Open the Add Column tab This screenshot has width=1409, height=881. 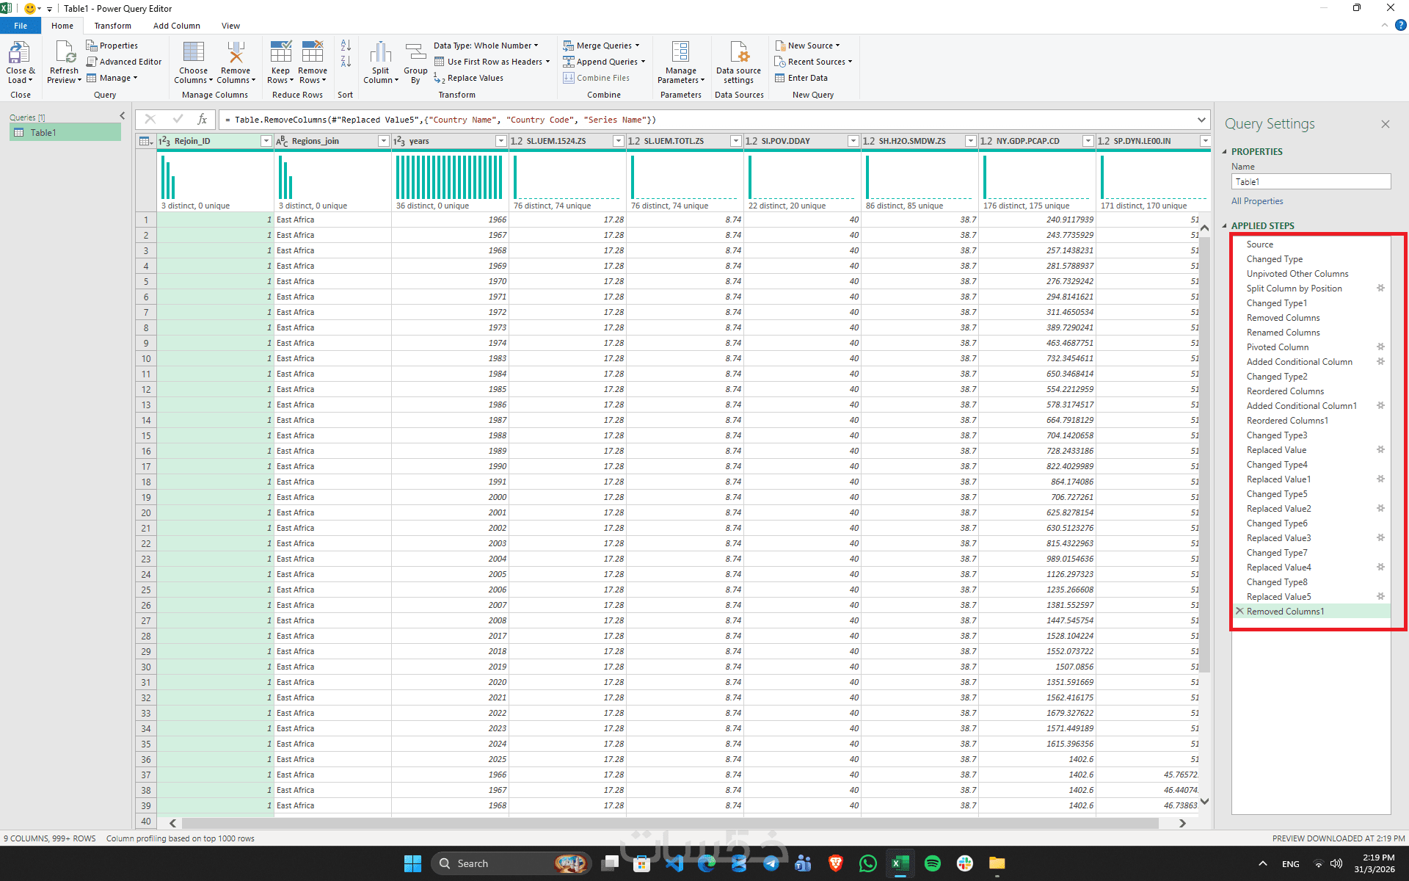pyautogui.click(x=176, y=26)
